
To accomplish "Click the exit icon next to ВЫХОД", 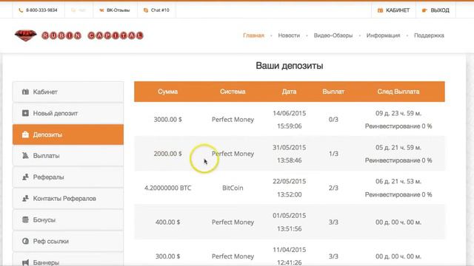I will pyautogui.click(x=424, y=10).
